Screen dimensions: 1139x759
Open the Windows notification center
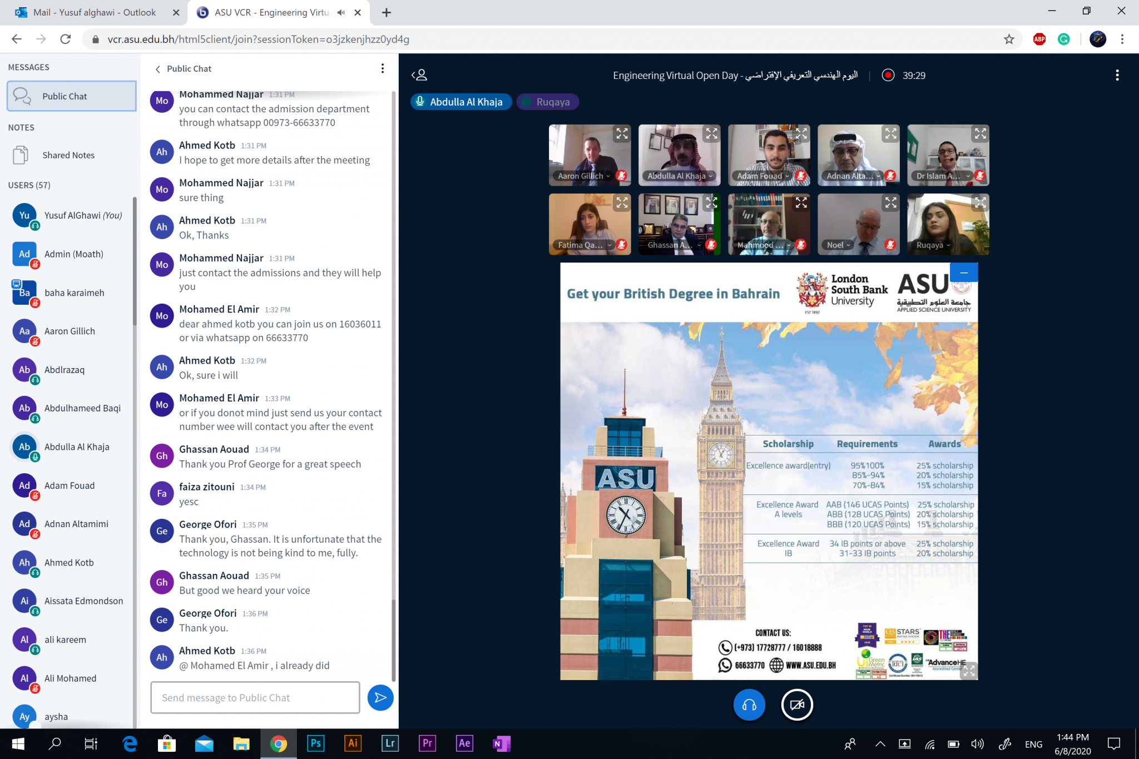coord(1113,744)
